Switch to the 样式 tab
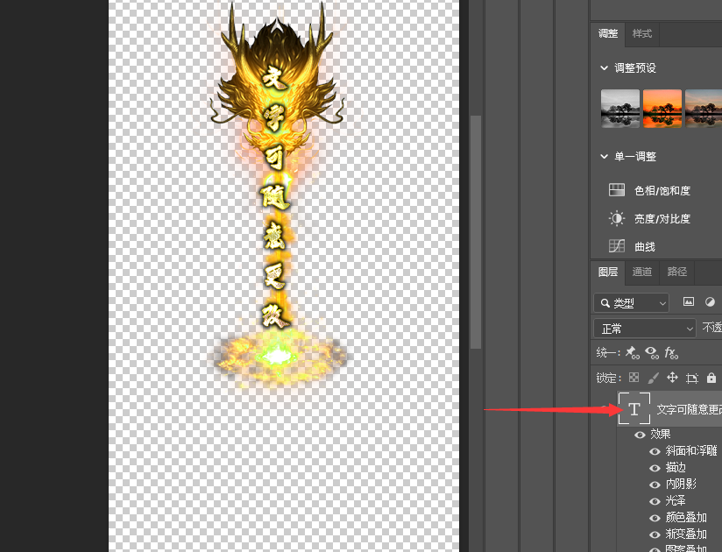This screenshot has height=552, width=722. pos(642,33)
